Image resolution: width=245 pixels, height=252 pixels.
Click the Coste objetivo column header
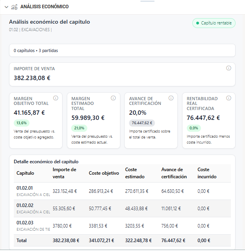click(104, 173)
